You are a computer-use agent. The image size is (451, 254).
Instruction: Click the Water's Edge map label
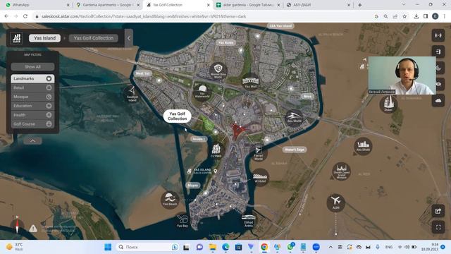point(295,150)
